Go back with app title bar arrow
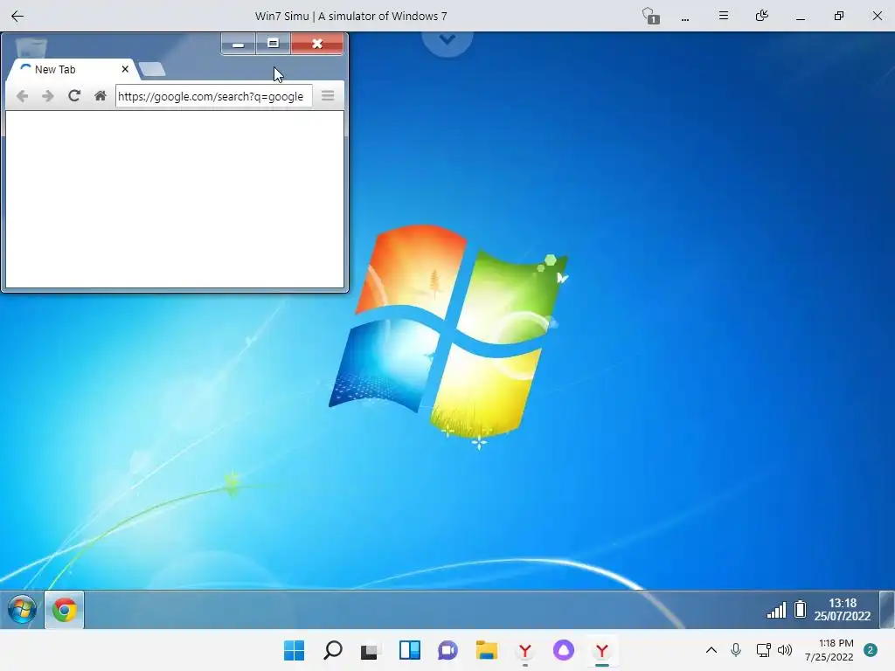The height and width of the screenshot is (671, 895). (17, 16)
